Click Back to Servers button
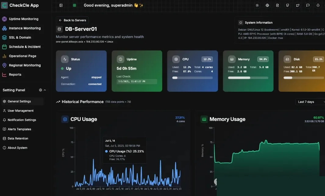The image size is (325, 196). coord(72,20)
